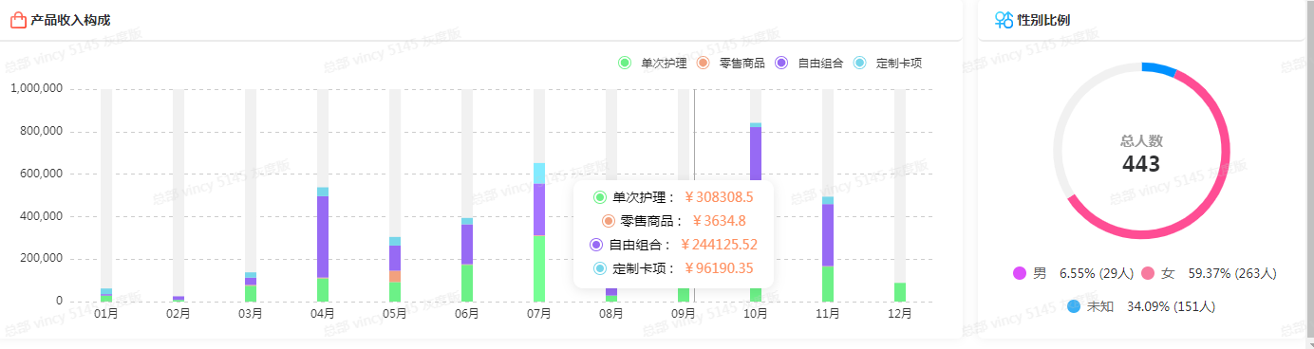The image size is (1314, 349).
Task: Toggle the 定制卡项 legend series
Action: click(888, 64)
